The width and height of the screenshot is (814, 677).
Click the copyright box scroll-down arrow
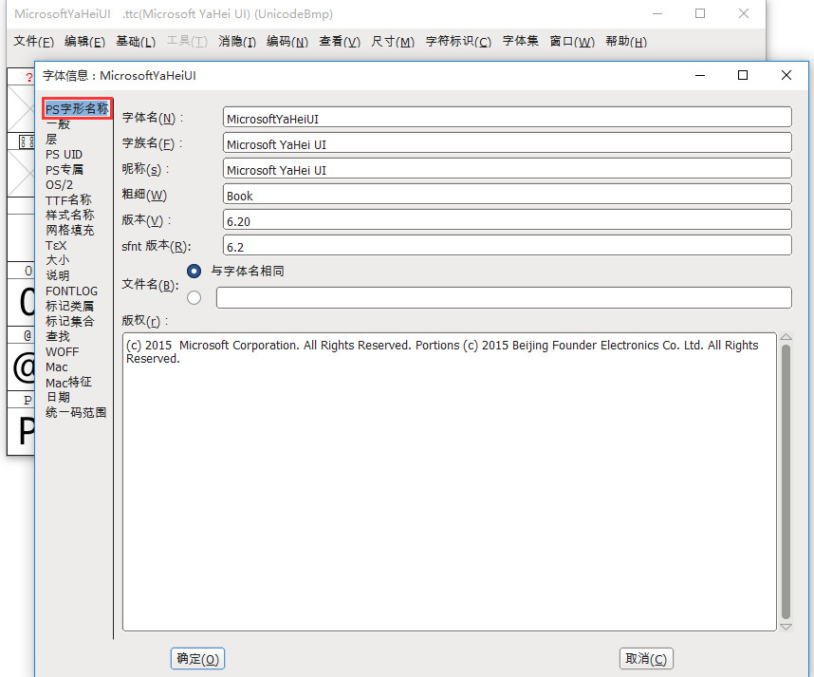[x=786, y=625]
